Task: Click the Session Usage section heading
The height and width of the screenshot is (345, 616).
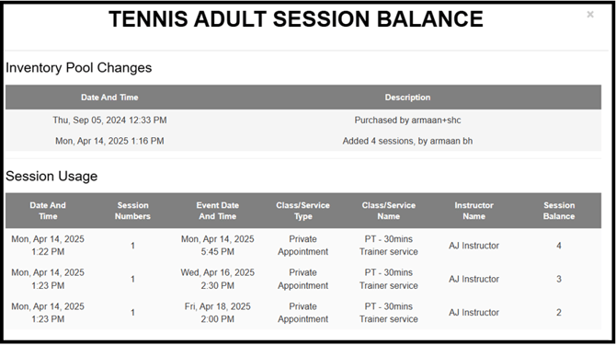Action: (x=51, y=177)
